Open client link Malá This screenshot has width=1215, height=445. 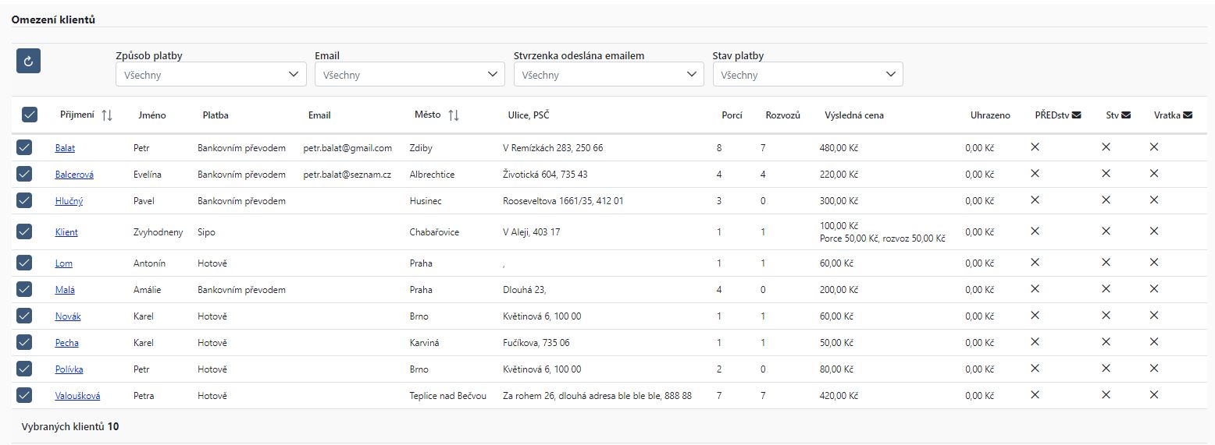tap(65, 290)
